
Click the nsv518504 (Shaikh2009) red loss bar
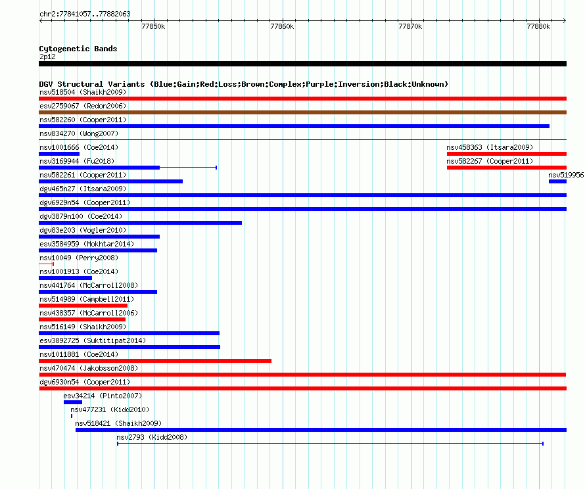[x=302, y=99]
